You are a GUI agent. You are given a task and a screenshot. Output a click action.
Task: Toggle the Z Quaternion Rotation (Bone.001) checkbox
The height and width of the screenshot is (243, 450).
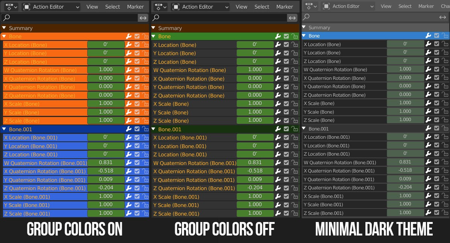coord(137,188)
